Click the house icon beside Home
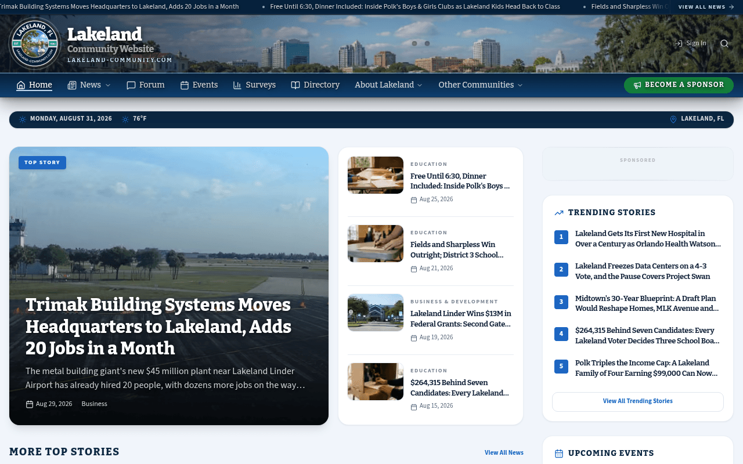Viewport: 743px width, 464px height. (21, 85)
